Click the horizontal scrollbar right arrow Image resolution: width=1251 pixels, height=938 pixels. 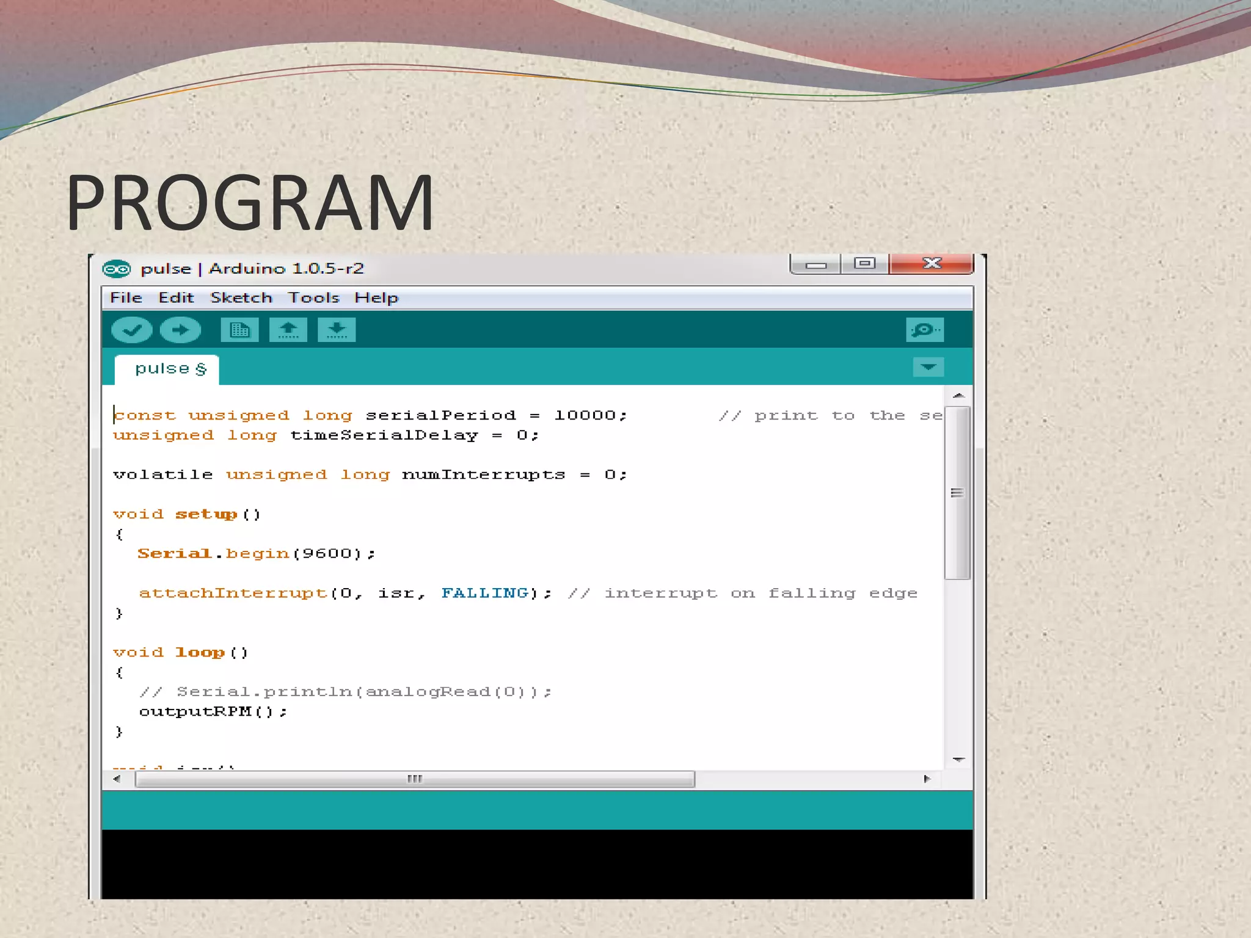point(927,779)
